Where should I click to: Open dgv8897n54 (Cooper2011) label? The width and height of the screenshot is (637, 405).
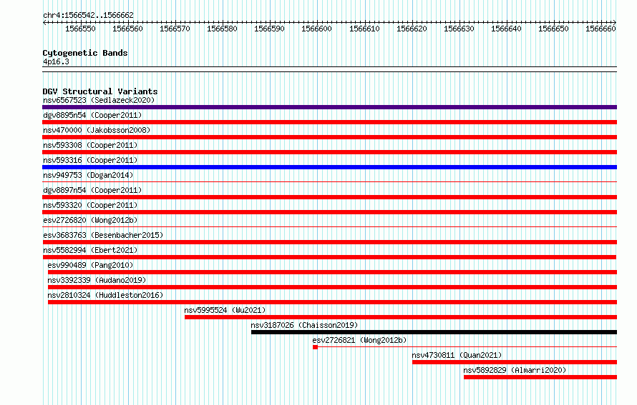92,190
